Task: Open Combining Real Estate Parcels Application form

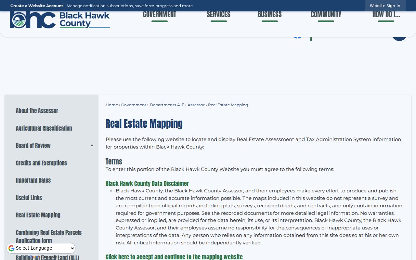Action: (49, 237)
